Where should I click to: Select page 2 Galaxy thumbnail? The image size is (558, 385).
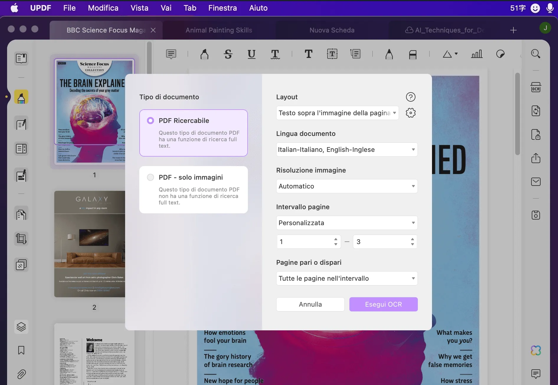point(90,244)
